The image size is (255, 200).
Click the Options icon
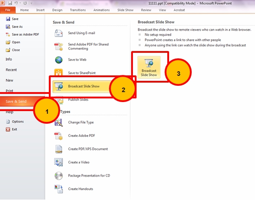coord(8,121)
